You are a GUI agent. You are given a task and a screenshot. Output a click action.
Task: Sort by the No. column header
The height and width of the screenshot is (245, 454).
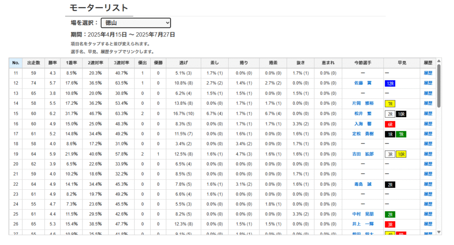(x=16, y=63)
